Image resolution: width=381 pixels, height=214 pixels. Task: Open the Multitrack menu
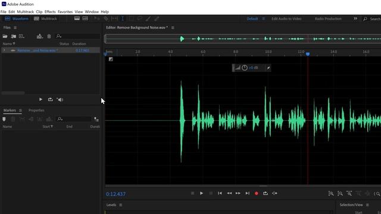tap(25, 12)
